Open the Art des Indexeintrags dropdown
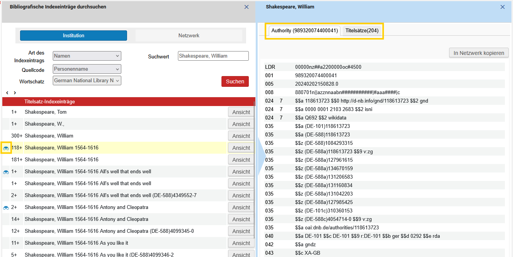The height and width of the screenshot is (257, 513). 87,56
